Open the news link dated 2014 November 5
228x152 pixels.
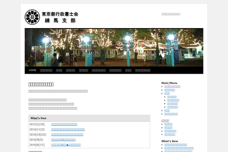68,130
